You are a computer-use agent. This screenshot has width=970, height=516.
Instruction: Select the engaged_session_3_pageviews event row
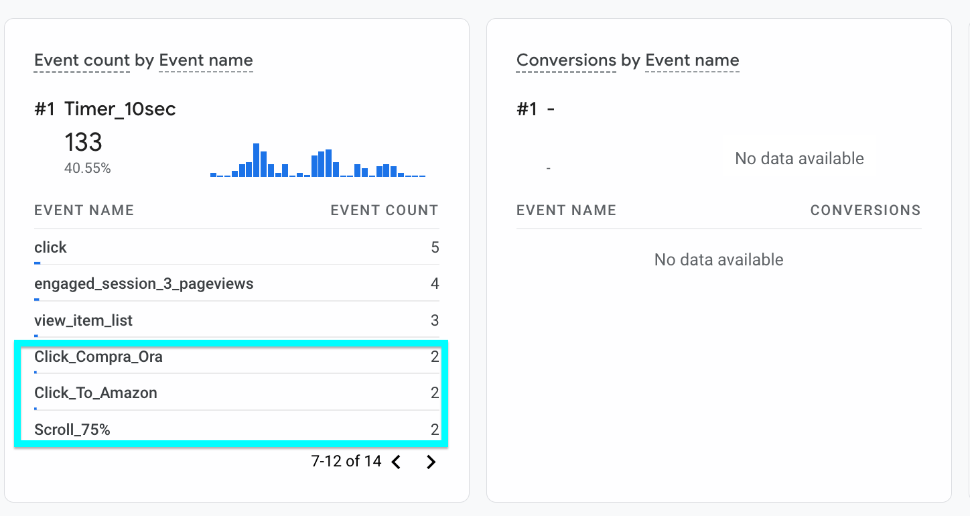pos(236,283)
